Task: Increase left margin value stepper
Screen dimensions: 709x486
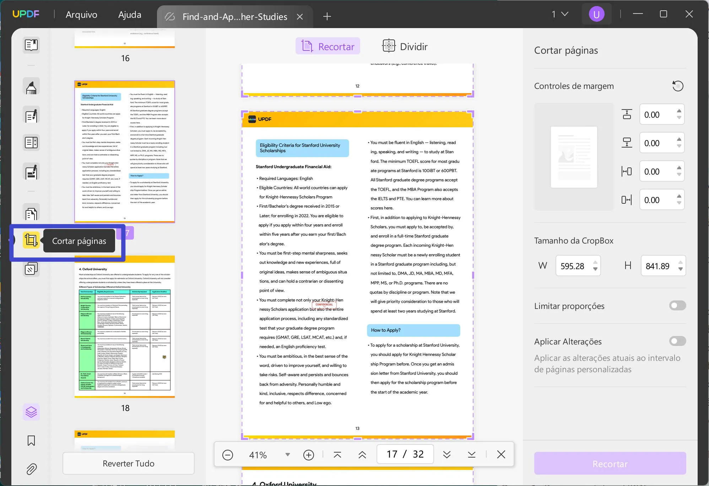Action: [679, 168]
